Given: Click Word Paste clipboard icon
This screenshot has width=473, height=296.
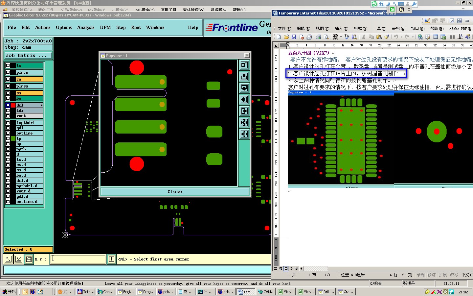Looking at the screenshot, I should click(379, 37).
